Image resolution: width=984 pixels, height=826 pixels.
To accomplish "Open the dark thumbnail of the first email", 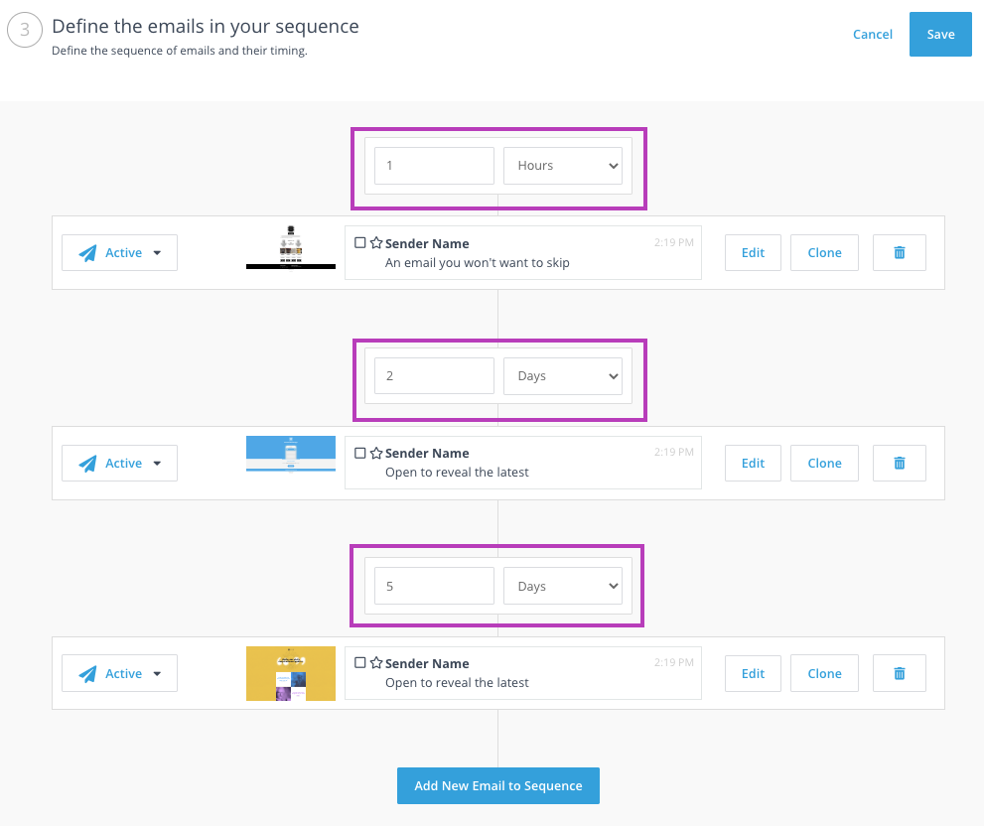I will pyautogui.click(x=291, y=247).
